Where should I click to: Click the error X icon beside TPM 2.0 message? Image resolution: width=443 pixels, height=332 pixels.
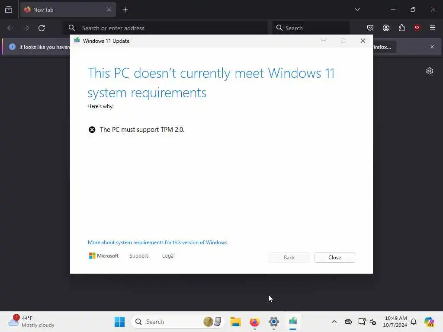coord(92,130)
